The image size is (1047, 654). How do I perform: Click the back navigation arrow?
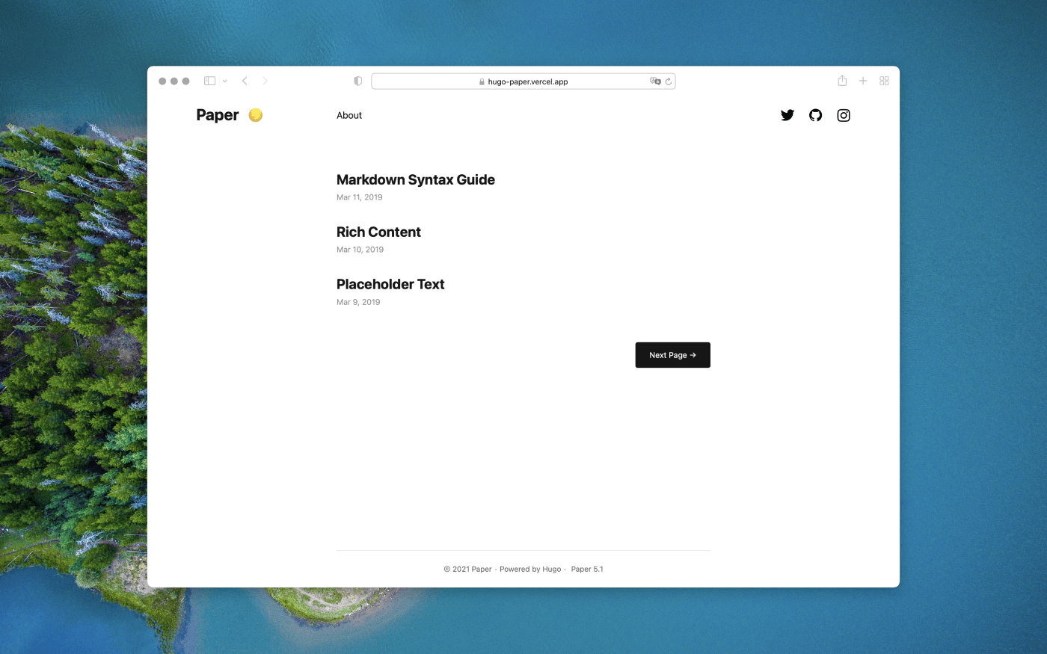point(245,81)
